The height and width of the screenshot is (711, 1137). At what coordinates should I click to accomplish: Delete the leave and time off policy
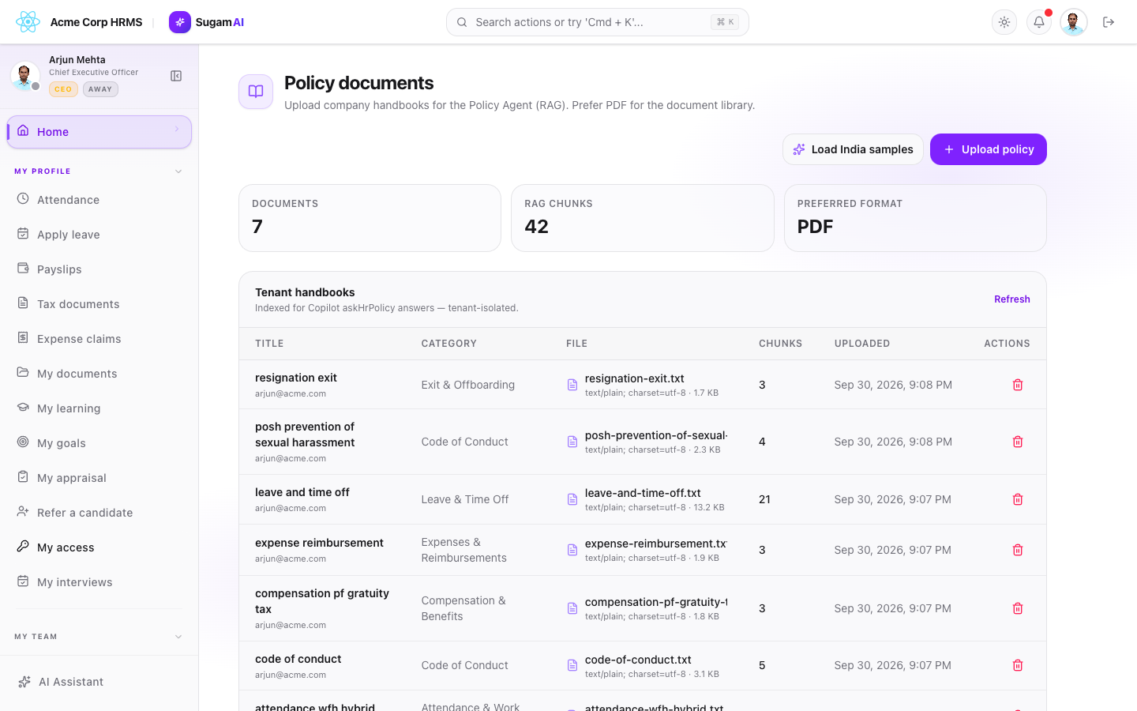(1018, 499)
